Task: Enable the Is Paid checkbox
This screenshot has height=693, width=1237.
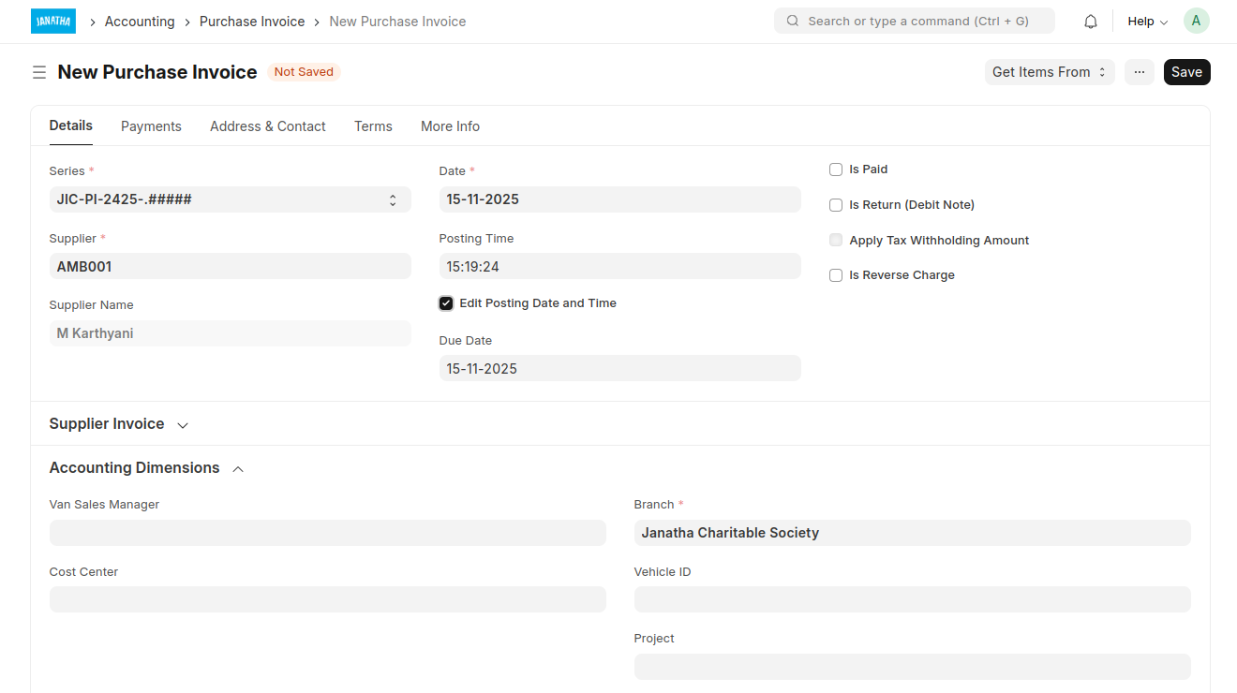Action: pos(836,170)
